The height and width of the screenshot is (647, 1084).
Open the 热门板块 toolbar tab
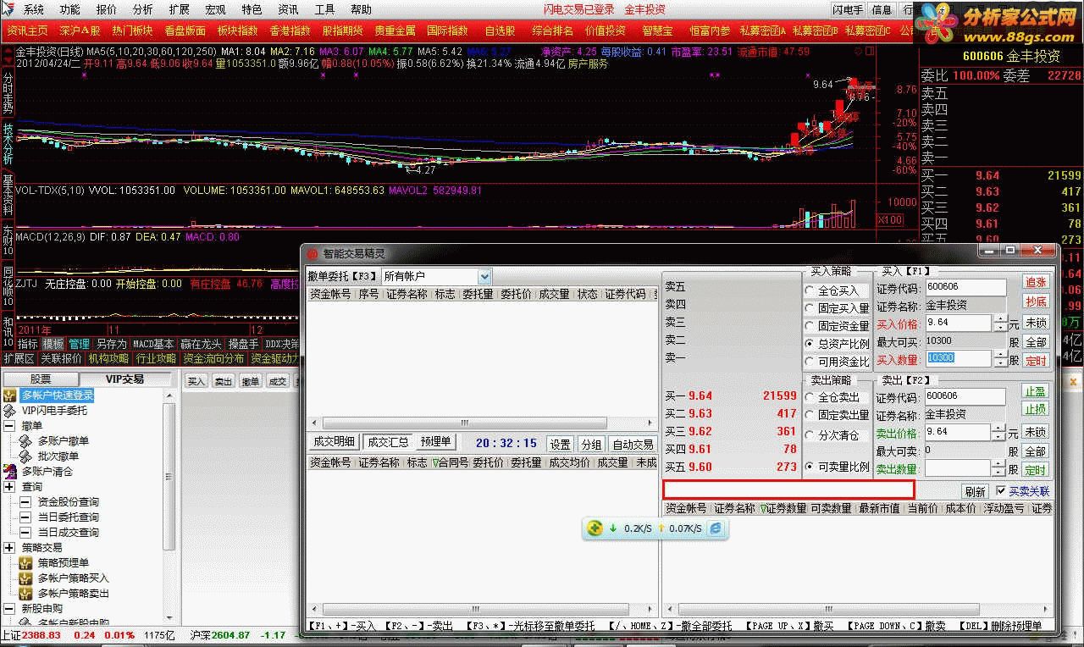(133, 30)
